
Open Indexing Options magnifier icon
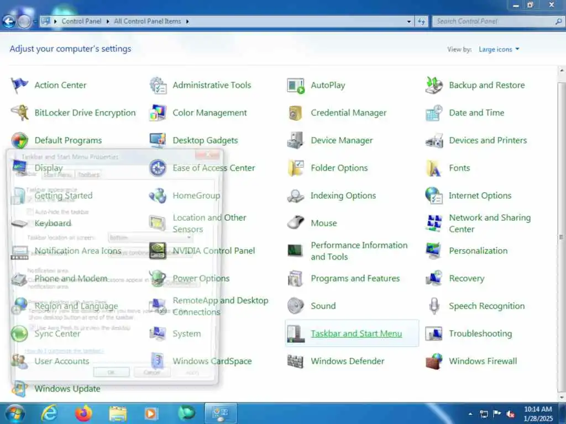pos(296,196)
